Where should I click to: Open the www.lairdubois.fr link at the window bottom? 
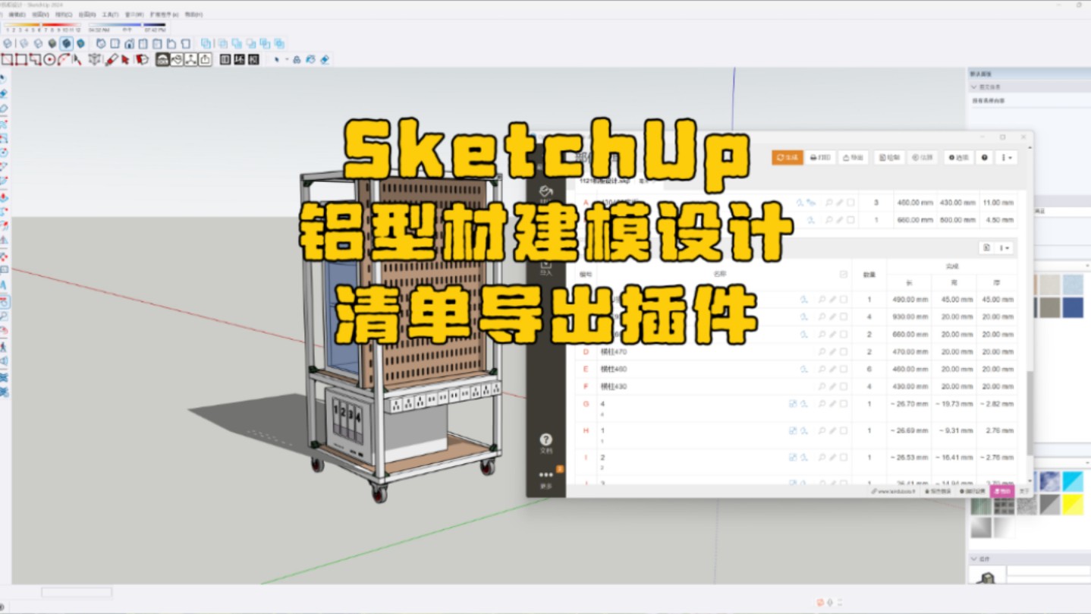895,492
